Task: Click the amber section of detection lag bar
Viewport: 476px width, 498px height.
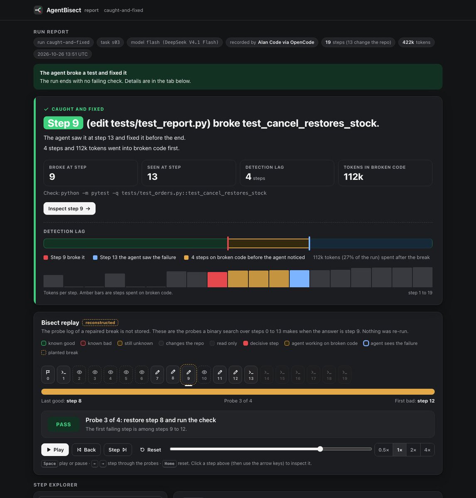Action: tap(269, 244)
